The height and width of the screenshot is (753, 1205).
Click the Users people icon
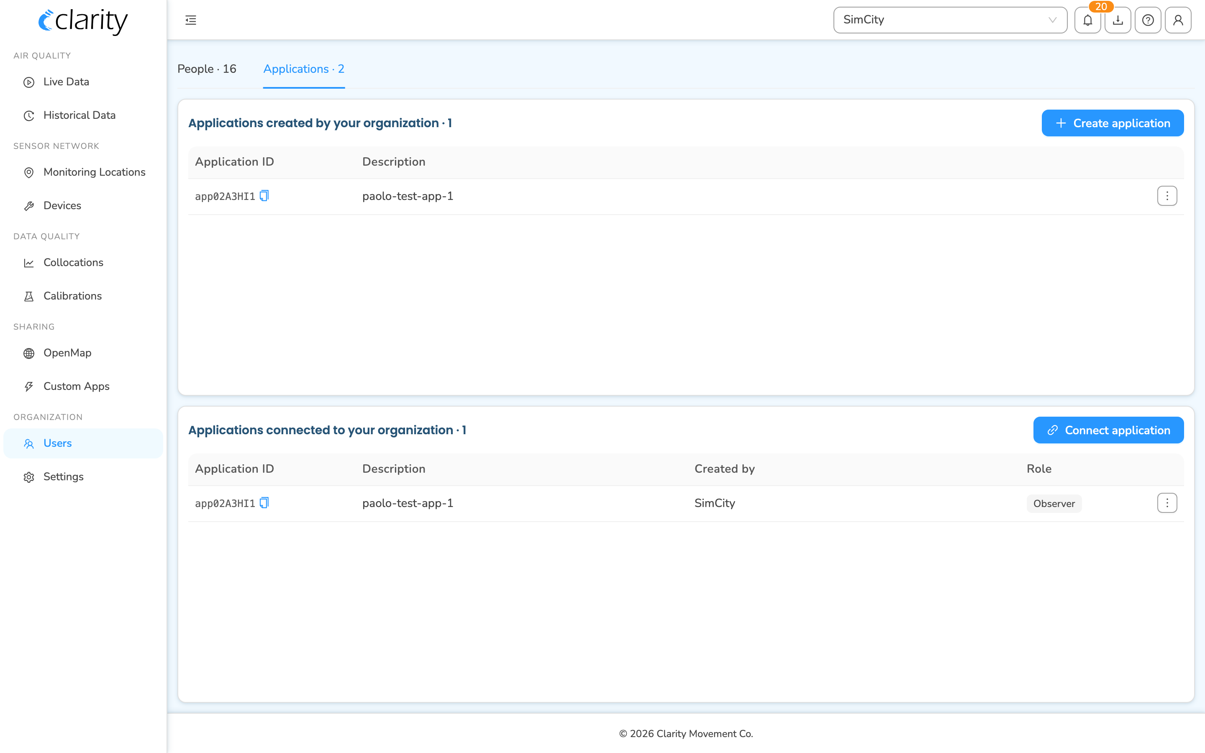[29, 443]
